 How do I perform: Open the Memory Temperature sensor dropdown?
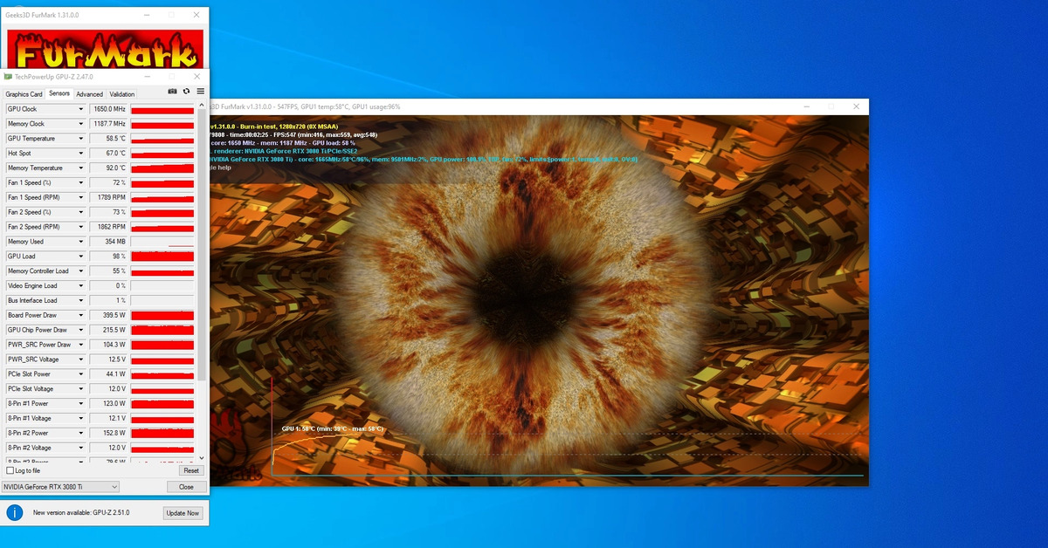(x=81, y=168)
